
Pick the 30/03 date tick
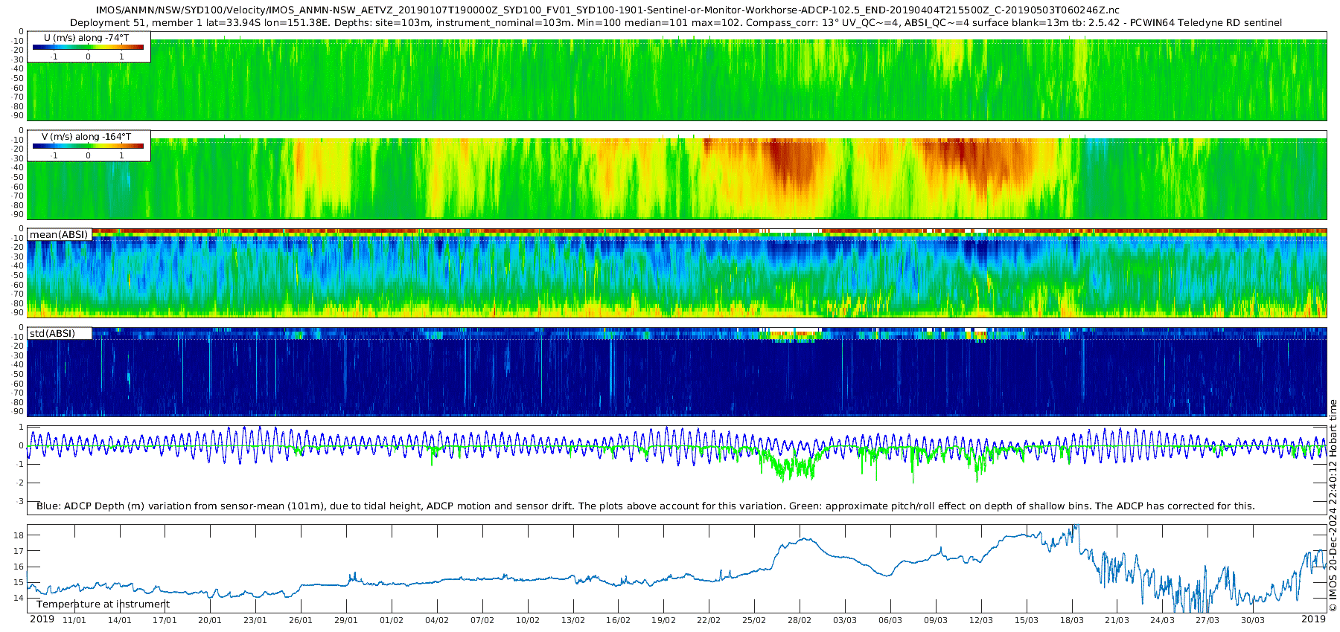coord(1252,620)
